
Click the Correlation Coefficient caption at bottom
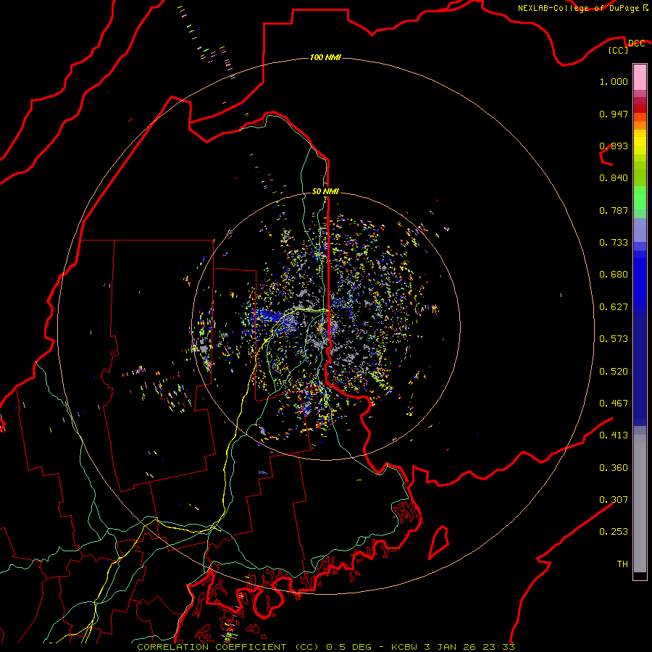(326, 647)
